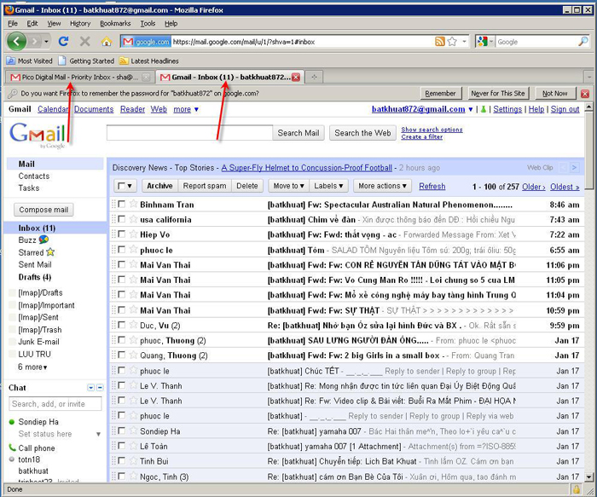Image resolution: width=597 pixels, height=497 pixels.
Task: Click the search magnifier in Google search box
Action: point(583,42)
